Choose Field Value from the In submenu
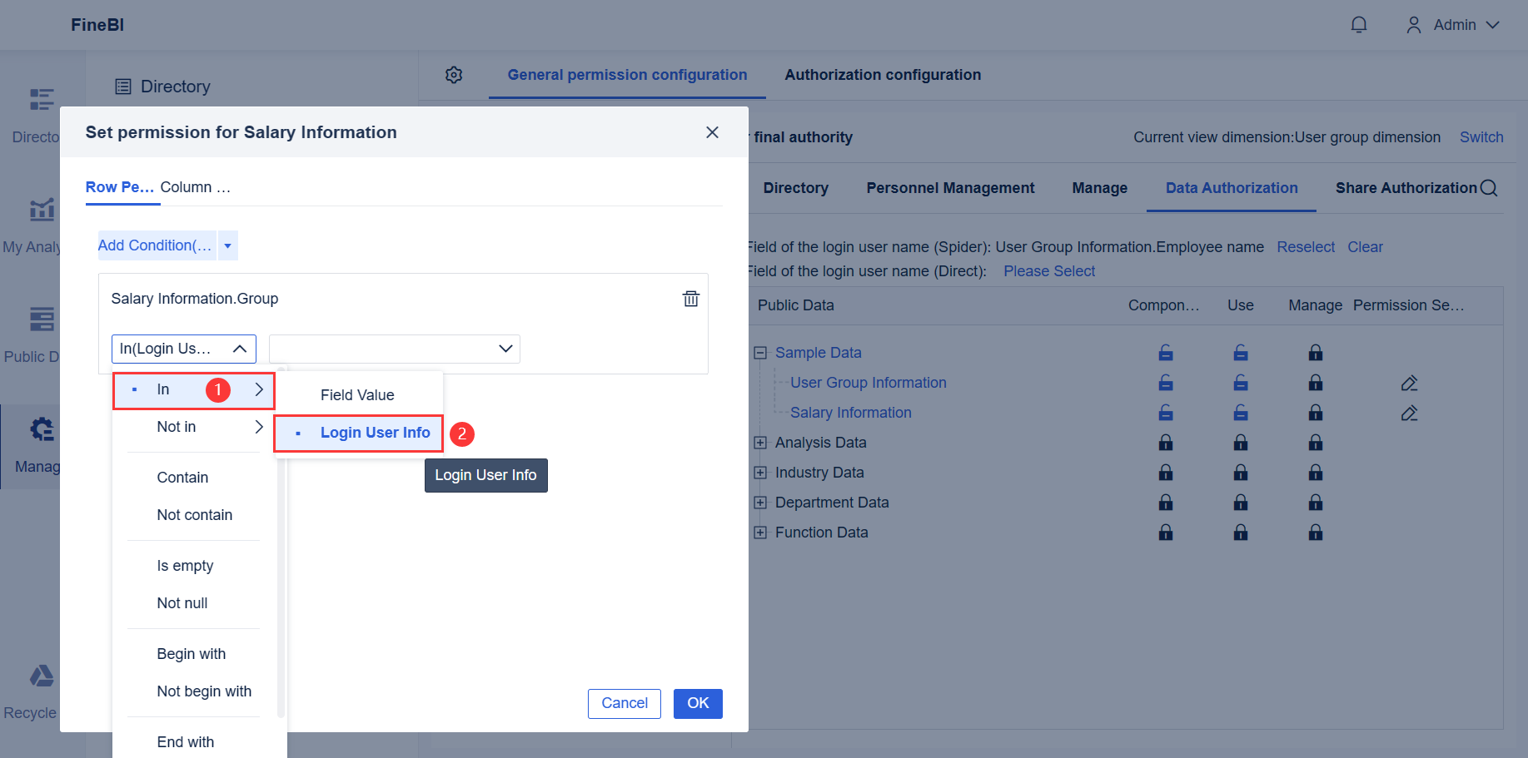This screenshot has height=758, width=1528. 360,394
